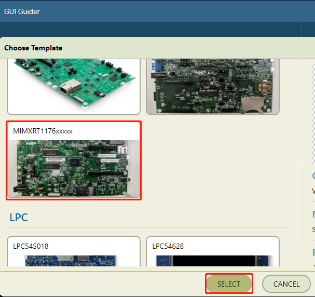
Task: Click the MIMXRT1176xxxxx name label
Action: [x=43, y=131]
